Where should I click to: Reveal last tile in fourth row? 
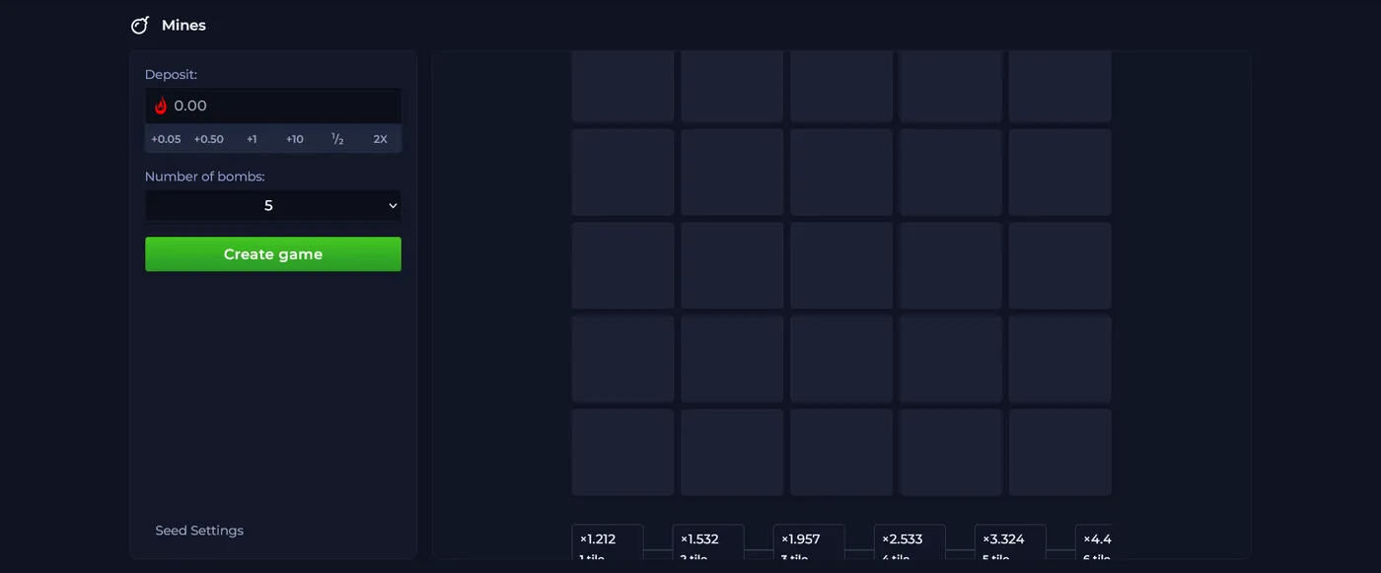point(1060,359)
